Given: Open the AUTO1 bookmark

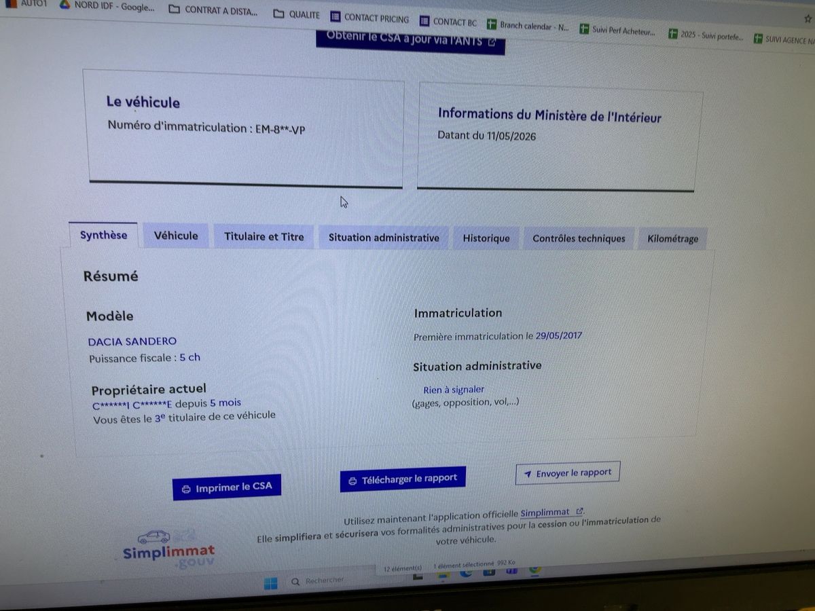Looking at the screenshot, I should tap(26, 3).
